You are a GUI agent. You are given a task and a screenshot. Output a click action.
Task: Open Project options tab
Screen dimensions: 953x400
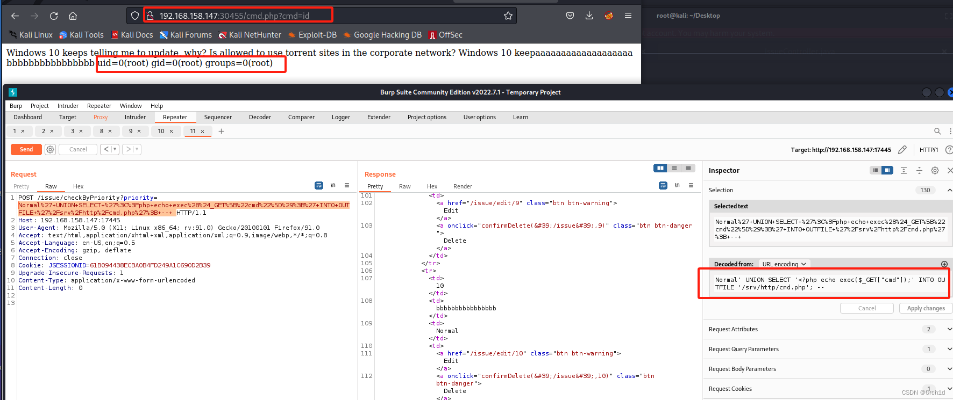(427, 117)
